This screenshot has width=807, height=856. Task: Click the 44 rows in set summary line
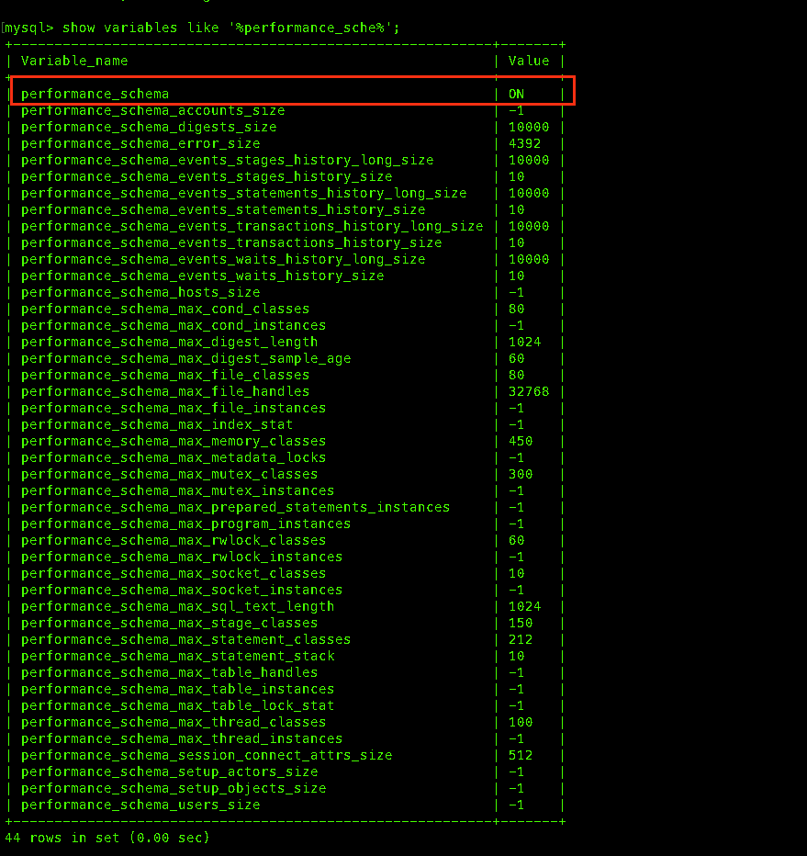click(x=107, y=838)
